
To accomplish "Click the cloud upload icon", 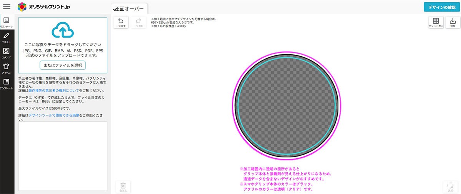I will pos(63,30).
